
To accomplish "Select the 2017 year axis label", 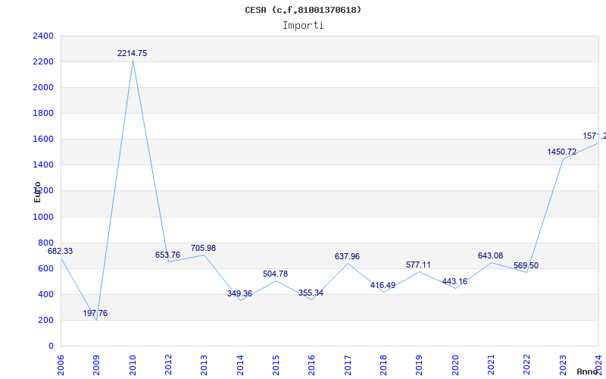I will tap(348, 365).
